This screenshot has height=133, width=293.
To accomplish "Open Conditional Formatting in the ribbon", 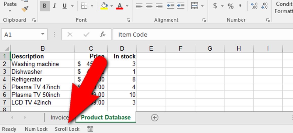I will (x=284, y=8).
